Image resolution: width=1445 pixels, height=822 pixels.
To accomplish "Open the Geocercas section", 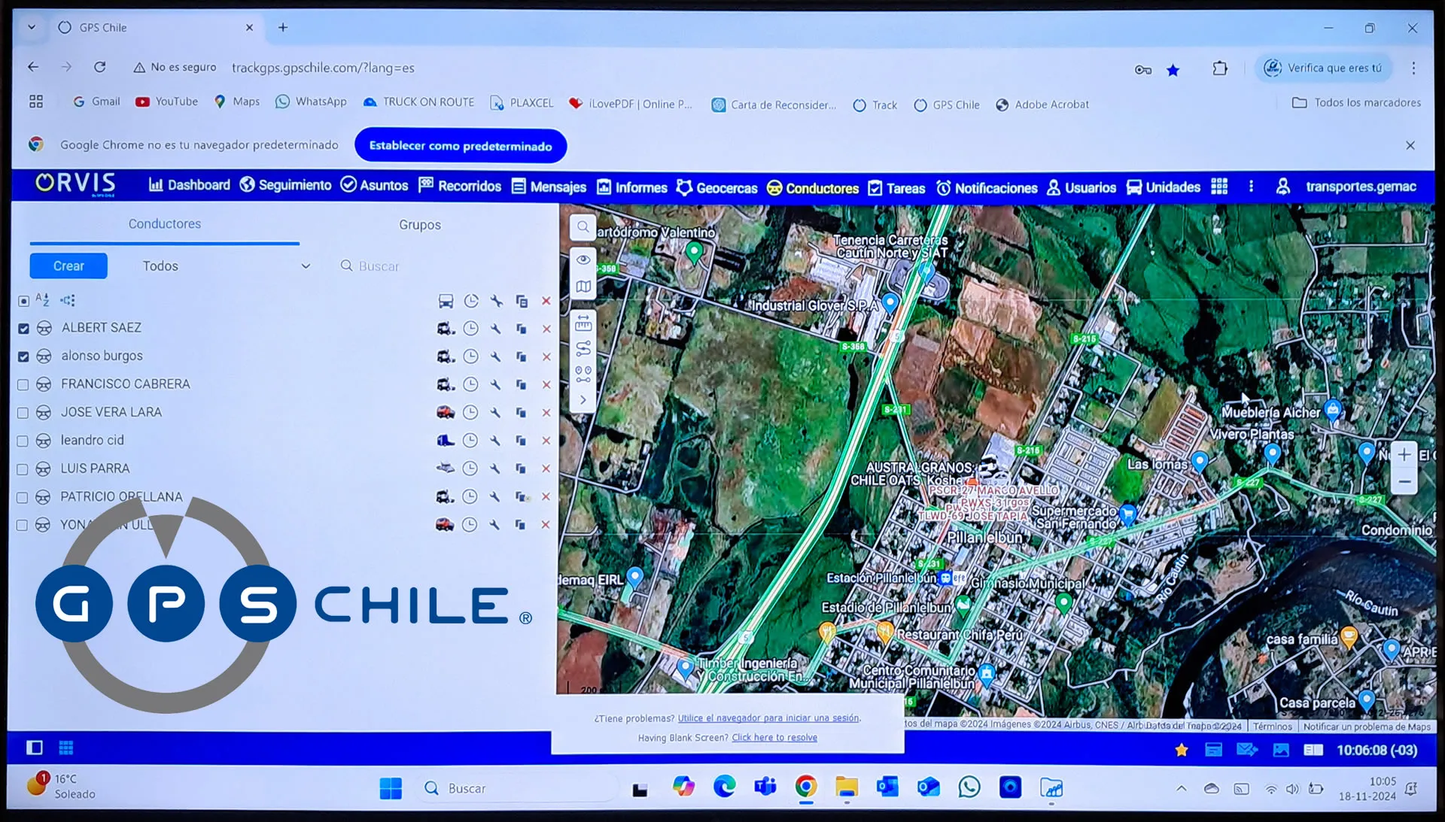I will point(716,188).
